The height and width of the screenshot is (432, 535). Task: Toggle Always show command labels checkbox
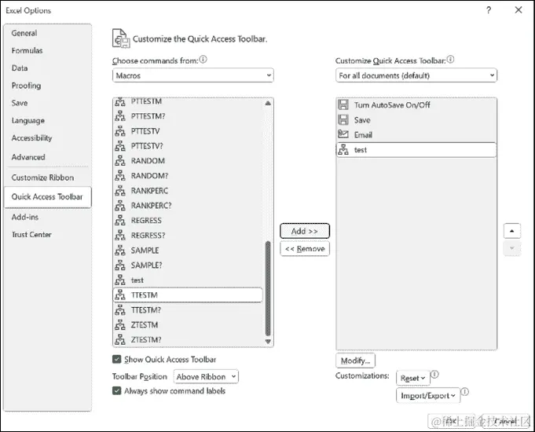(x=117, y=390)
